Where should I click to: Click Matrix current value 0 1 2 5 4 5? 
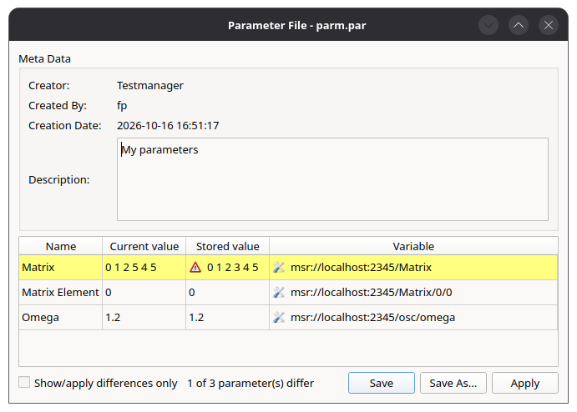pyautogui.click(x=144, y=267)
